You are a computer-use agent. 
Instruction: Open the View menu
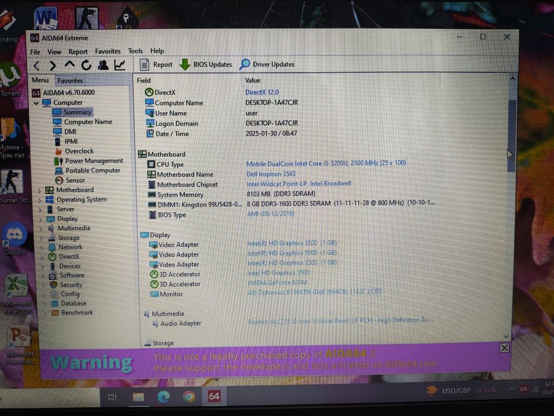[55, 52]
